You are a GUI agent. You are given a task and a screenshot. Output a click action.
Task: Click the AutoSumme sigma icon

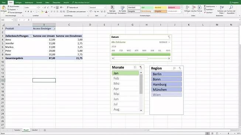[205, 6]
